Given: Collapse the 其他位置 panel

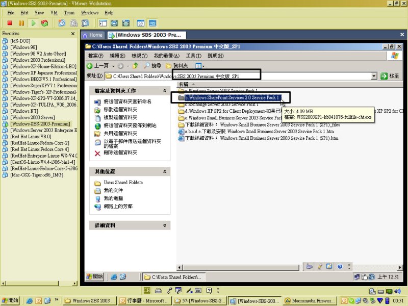Looking at the screenshot, I should pyautogui.click(x=165, y=171).
